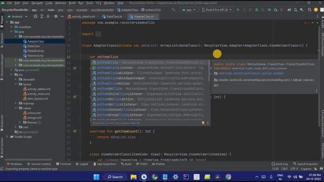
Task: Open the Problems tool window
Action: coord(14,164)
